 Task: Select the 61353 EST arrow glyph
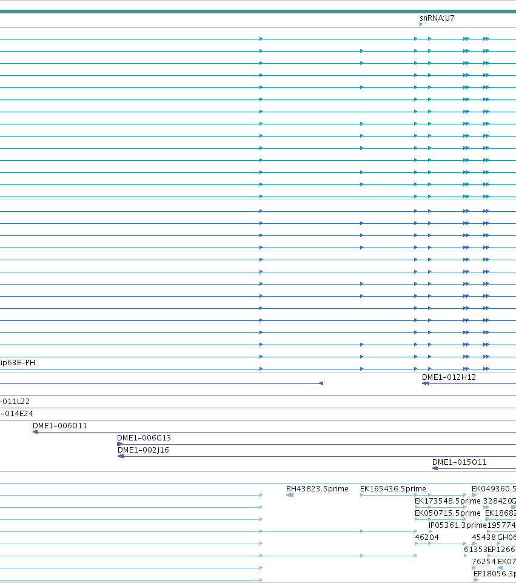(x=466, y=556)
